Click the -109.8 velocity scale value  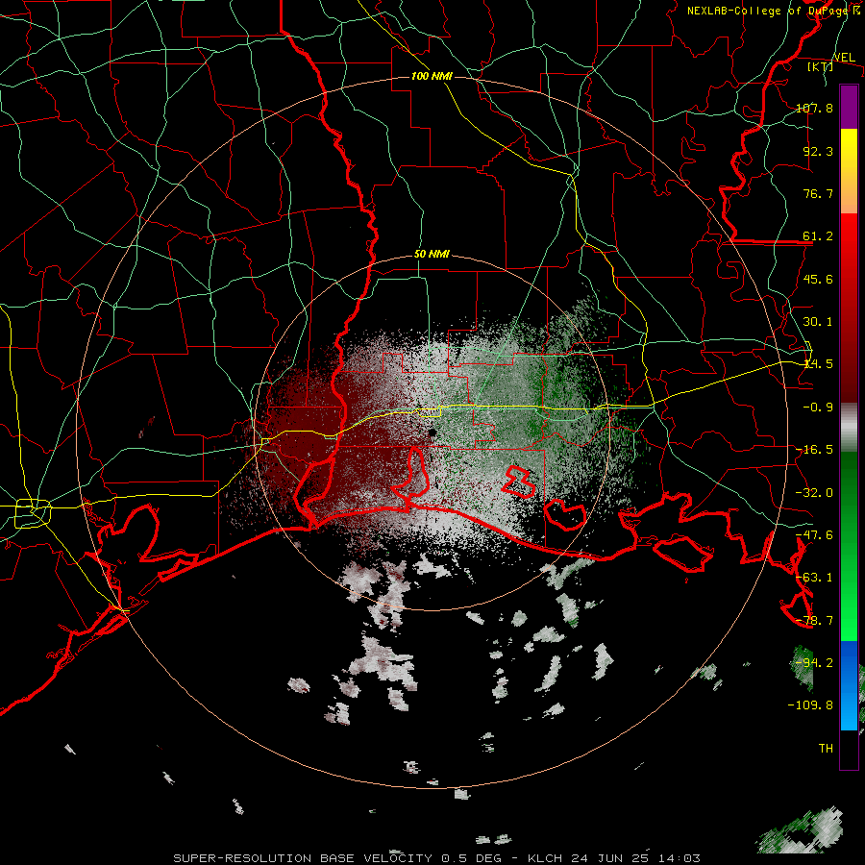(x=810, y=705)
